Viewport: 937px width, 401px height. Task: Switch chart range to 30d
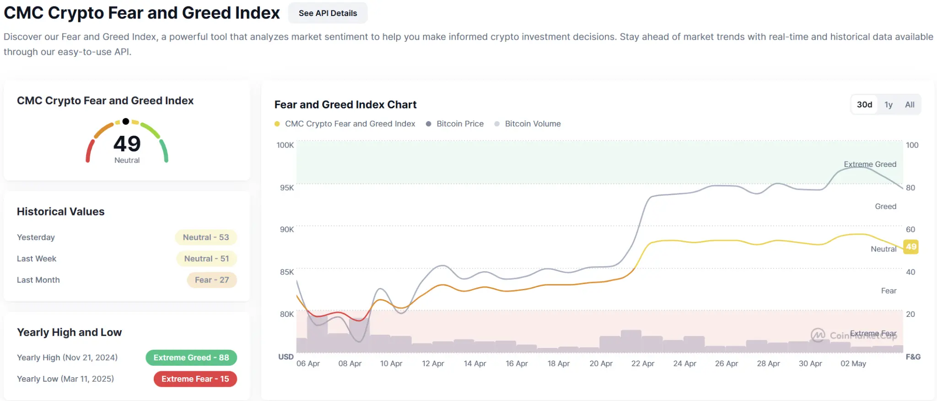coord(864,105)
